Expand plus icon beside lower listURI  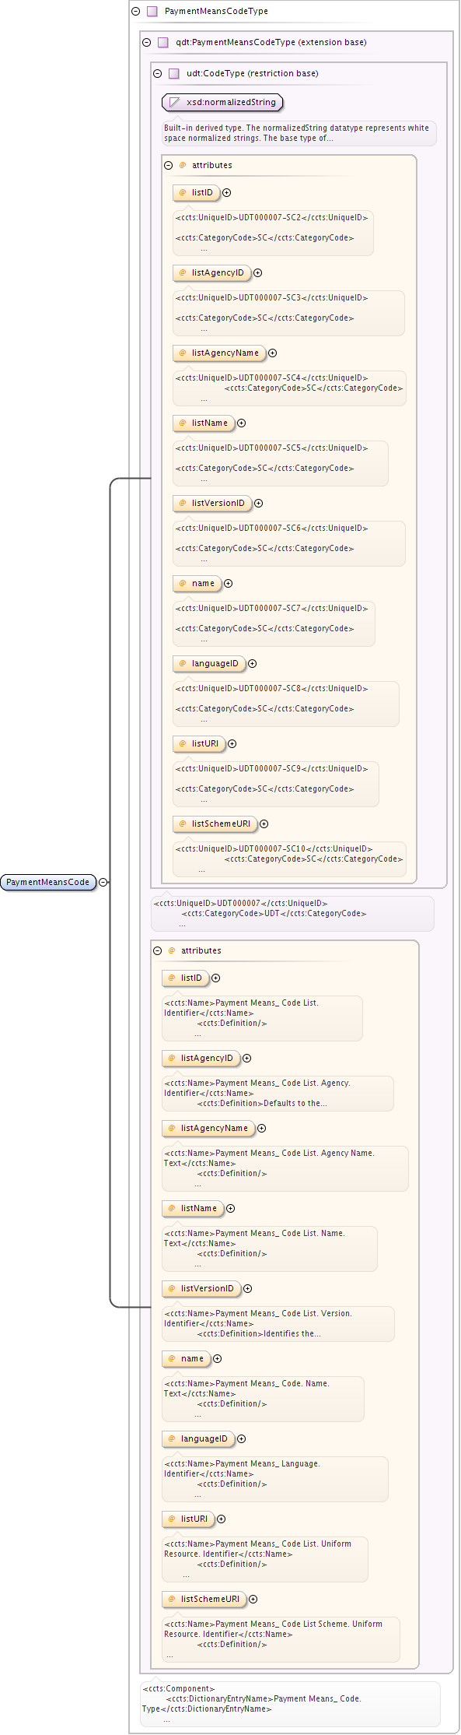(222, 1519)
